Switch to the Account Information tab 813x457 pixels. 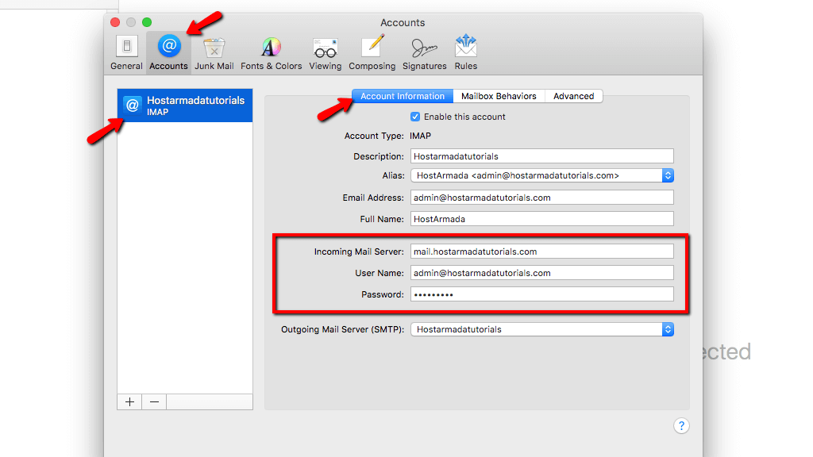403,96
